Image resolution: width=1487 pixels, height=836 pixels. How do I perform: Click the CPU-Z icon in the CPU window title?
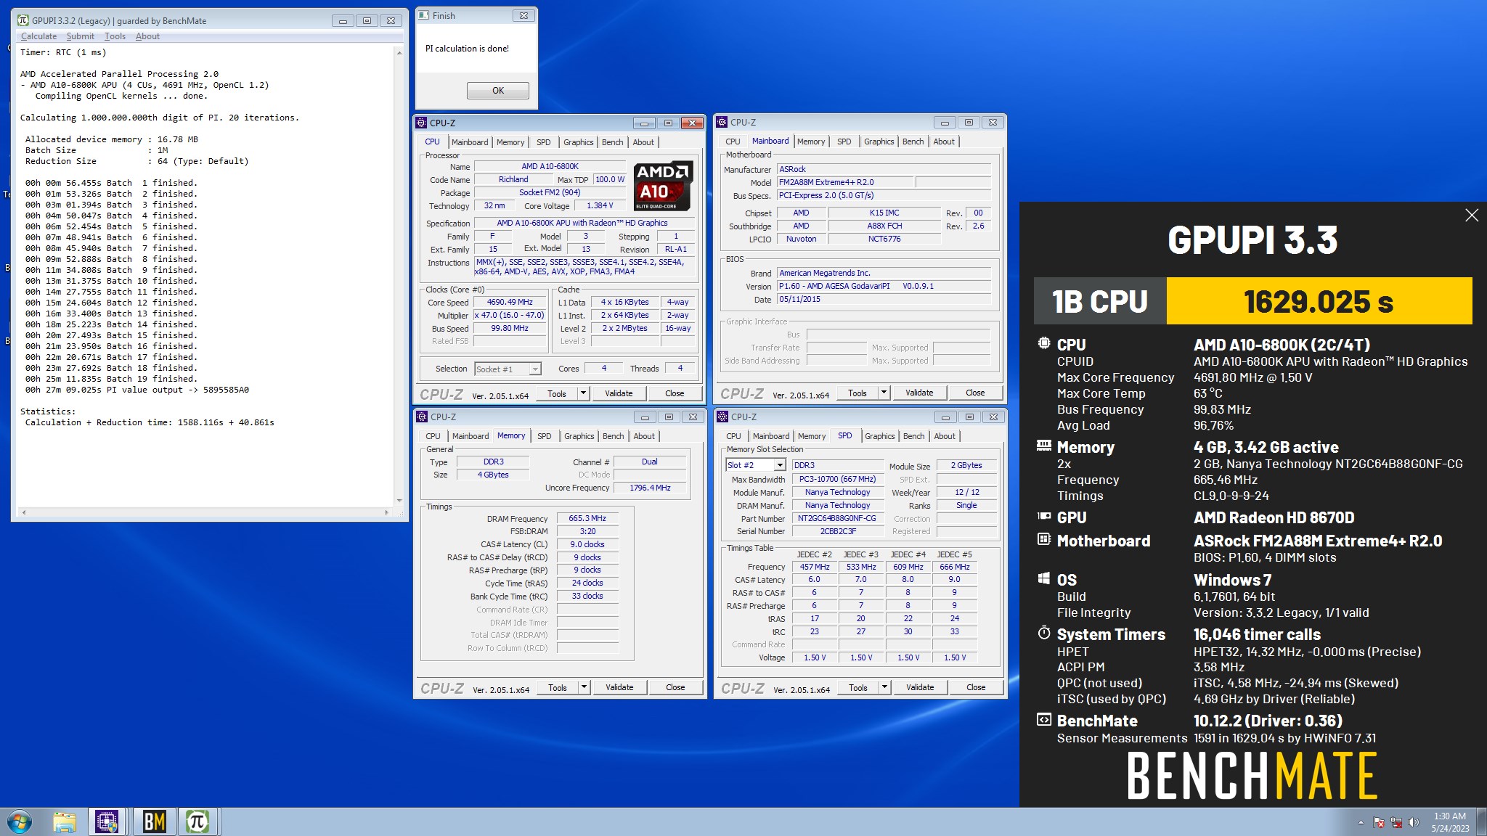(421, 123)
